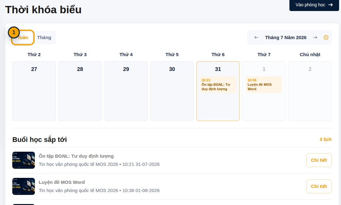Select day 28 under Thứ 3
This screenshot has width=341, height=205.
tap(80, 91)
